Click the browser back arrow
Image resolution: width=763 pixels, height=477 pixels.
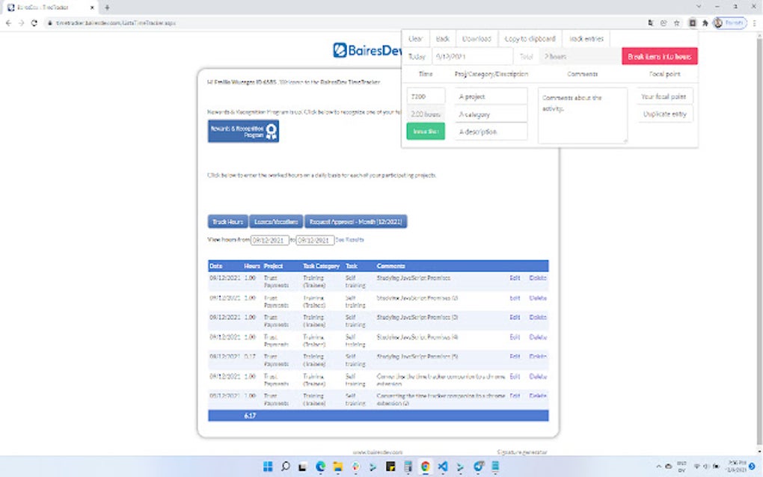pyautogui.click(x=7, y=22)
